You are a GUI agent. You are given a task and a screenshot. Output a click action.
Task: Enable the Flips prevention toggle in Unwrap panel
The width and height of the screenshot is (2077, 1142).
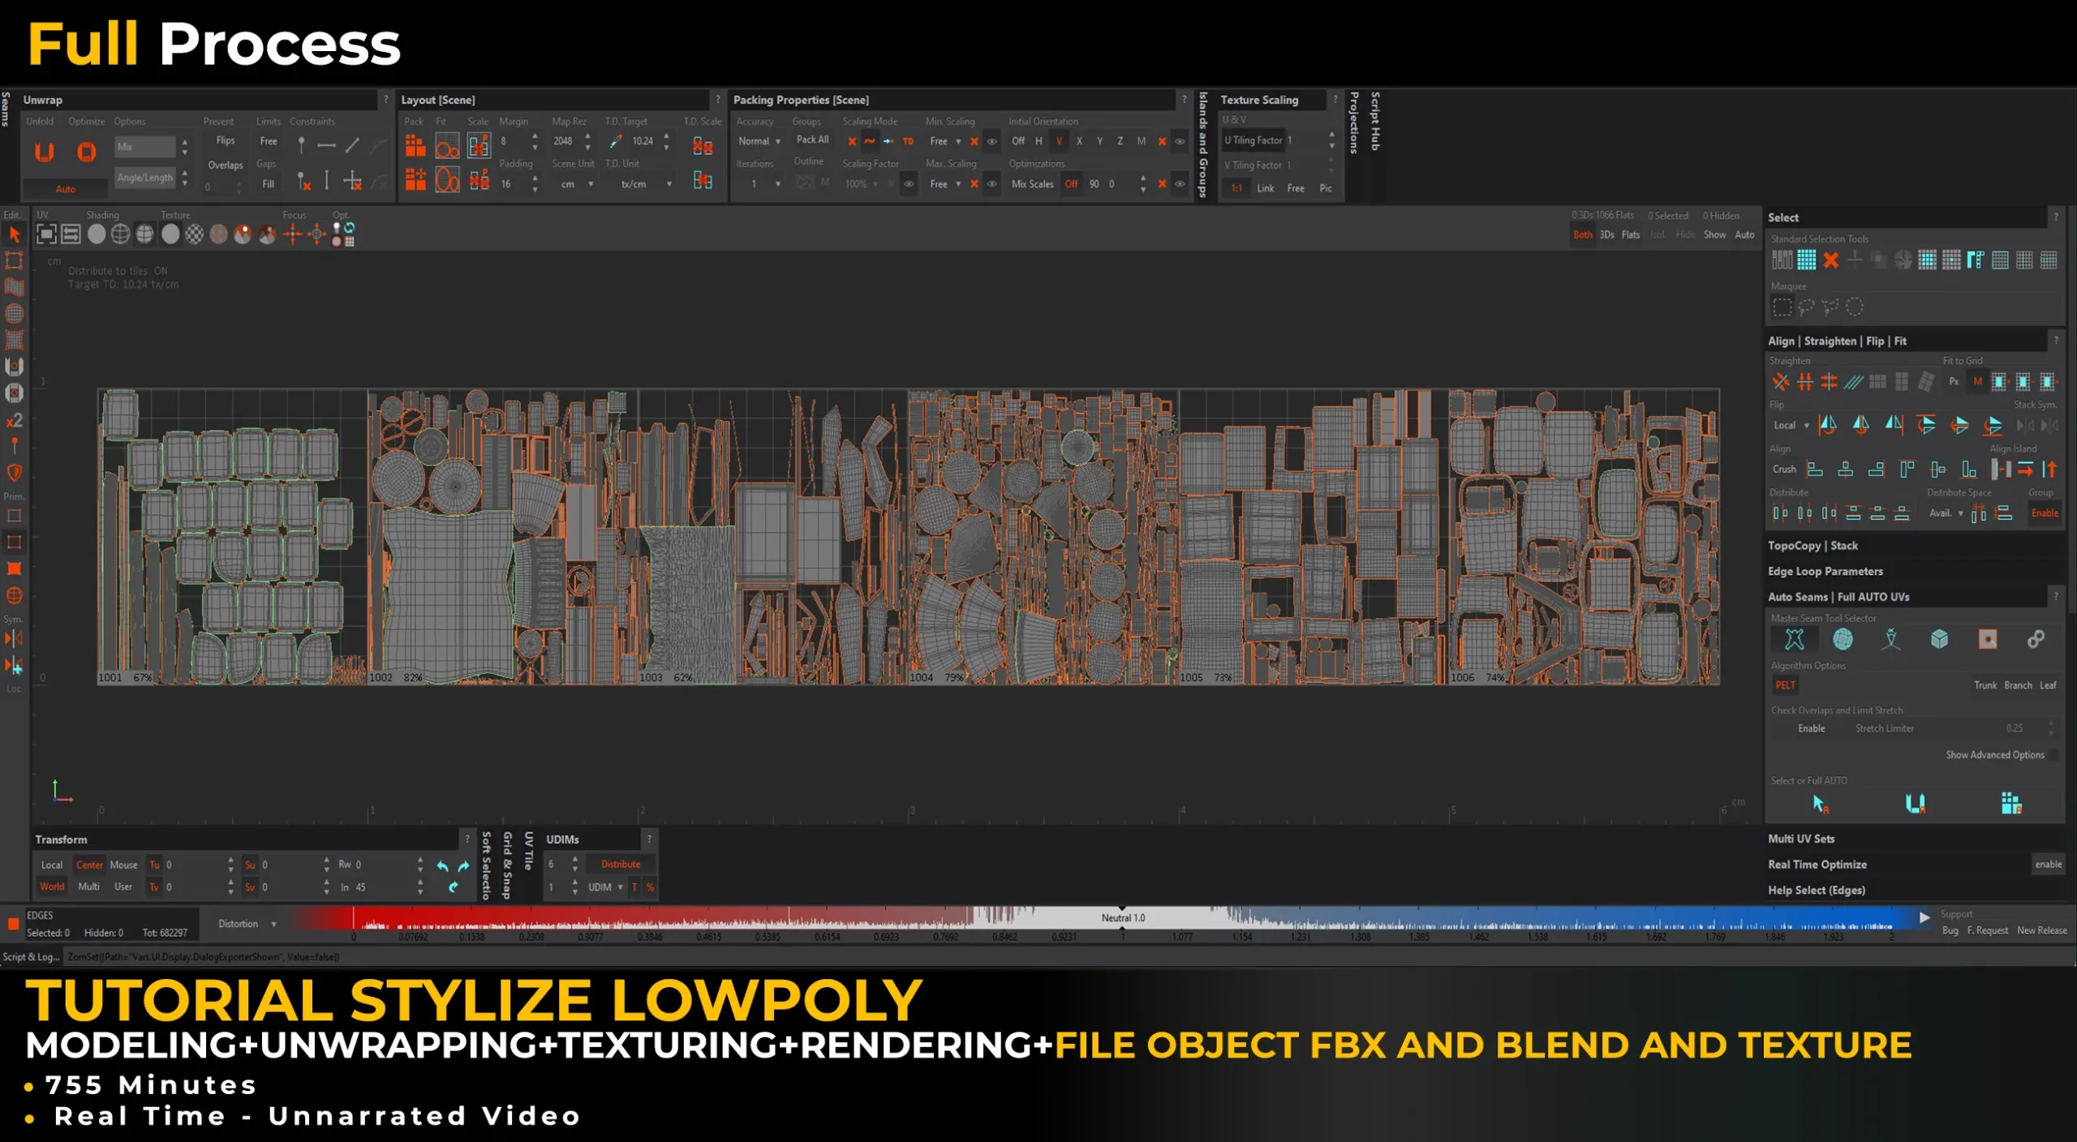[x=226, y=140]
